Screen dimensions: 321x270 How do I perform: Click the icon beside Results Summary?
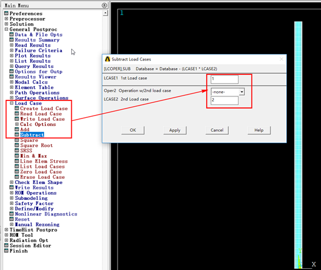(12, 40)
